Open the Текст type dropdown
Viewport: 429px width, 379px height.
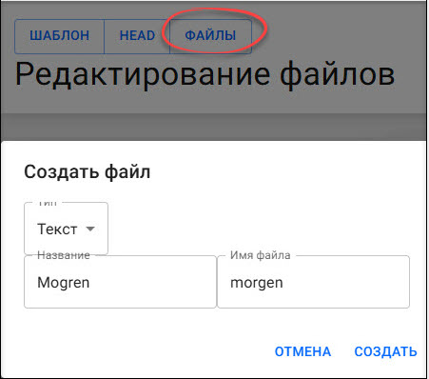tap(66, 229)
